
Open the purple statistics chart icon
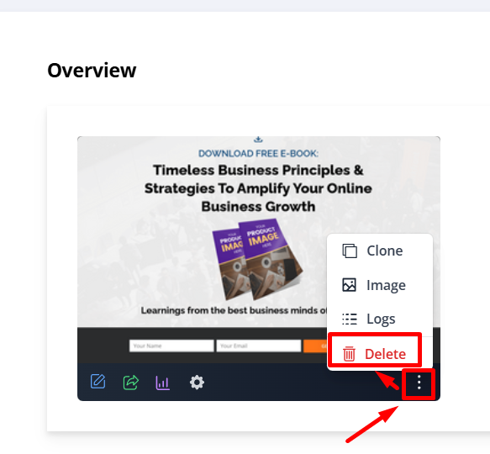point(163,383)
